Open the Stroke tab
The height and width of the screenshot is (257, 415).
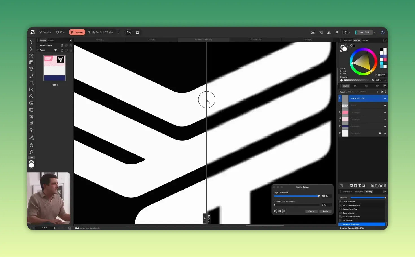point(365,40)
